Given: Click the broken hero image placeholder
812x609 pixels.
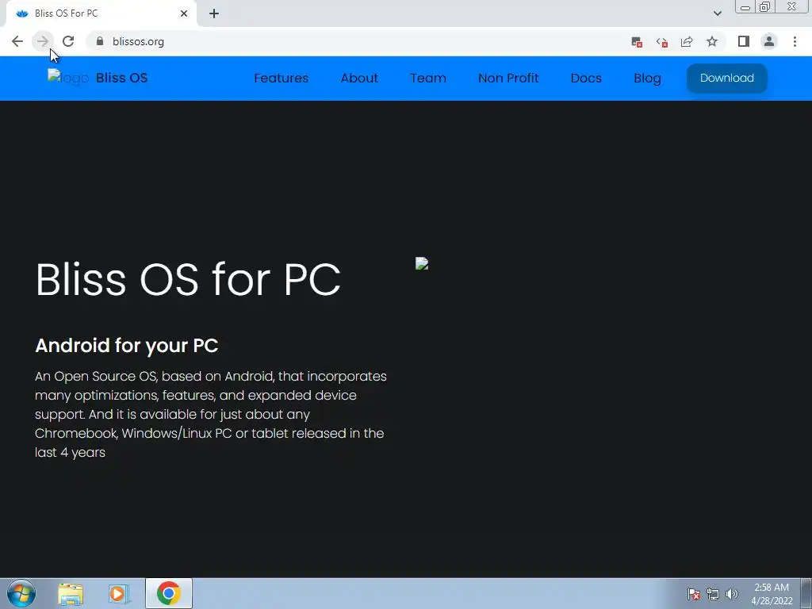Looking at the screenshot, I should pos(422,263).
